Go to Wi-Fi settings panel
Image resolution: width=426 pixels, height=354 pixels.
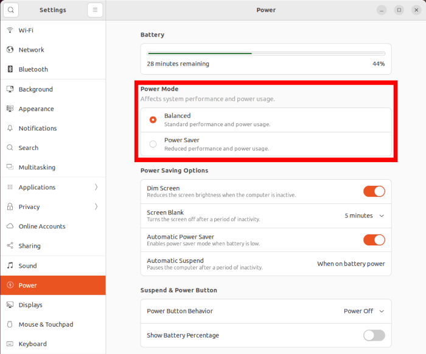coord(53,30)
